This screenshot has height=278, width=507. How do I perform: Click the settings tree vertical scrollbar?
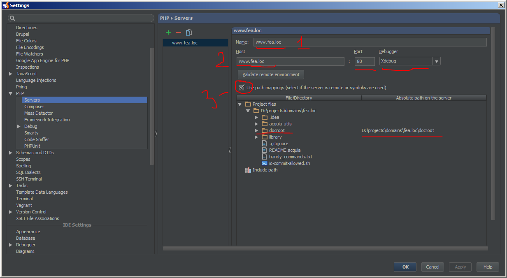[x=151, y=106]
